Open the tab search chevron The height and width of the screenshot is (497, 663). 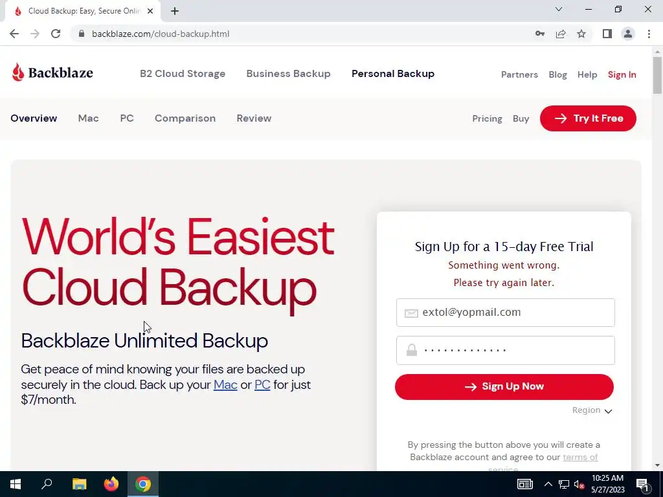(x=559, y=9)
